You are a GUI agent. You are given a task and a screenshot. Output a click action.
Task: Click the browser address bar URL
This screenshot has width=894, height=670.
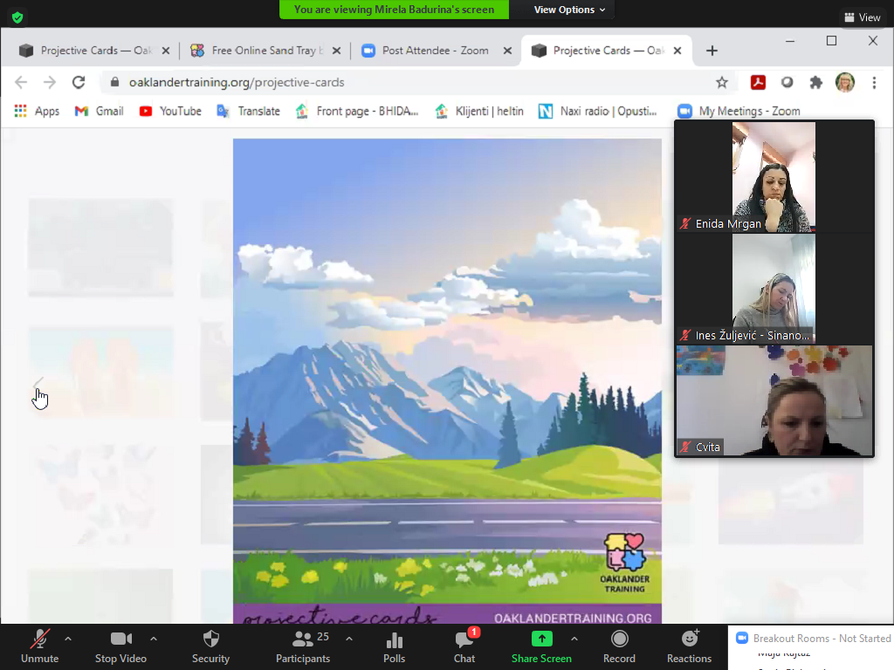(237, 82)
